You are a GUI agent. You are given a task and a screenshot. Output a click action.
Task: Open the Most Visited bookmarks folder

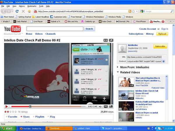point(7,17)
